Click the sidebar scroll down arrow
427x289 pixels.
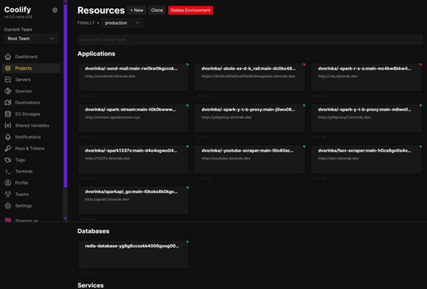(x=65, y=218)
